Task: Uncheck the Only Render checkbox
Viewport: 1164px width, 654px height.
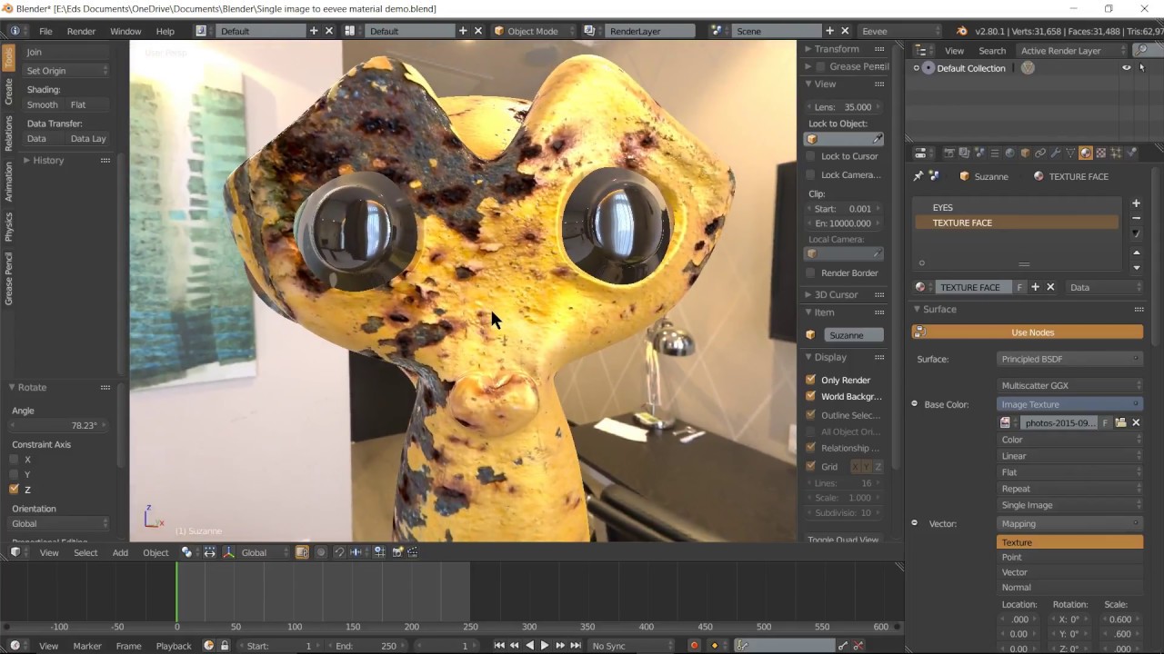Action: [x=811, y=380]
